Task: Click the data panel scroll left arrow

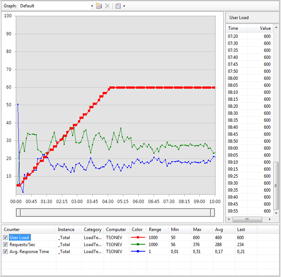Action: point(229,219)
